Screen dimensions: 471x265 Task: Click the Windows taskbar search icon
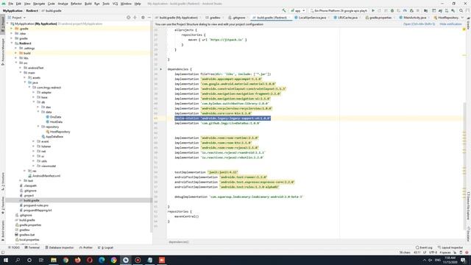tap(18, 260)
